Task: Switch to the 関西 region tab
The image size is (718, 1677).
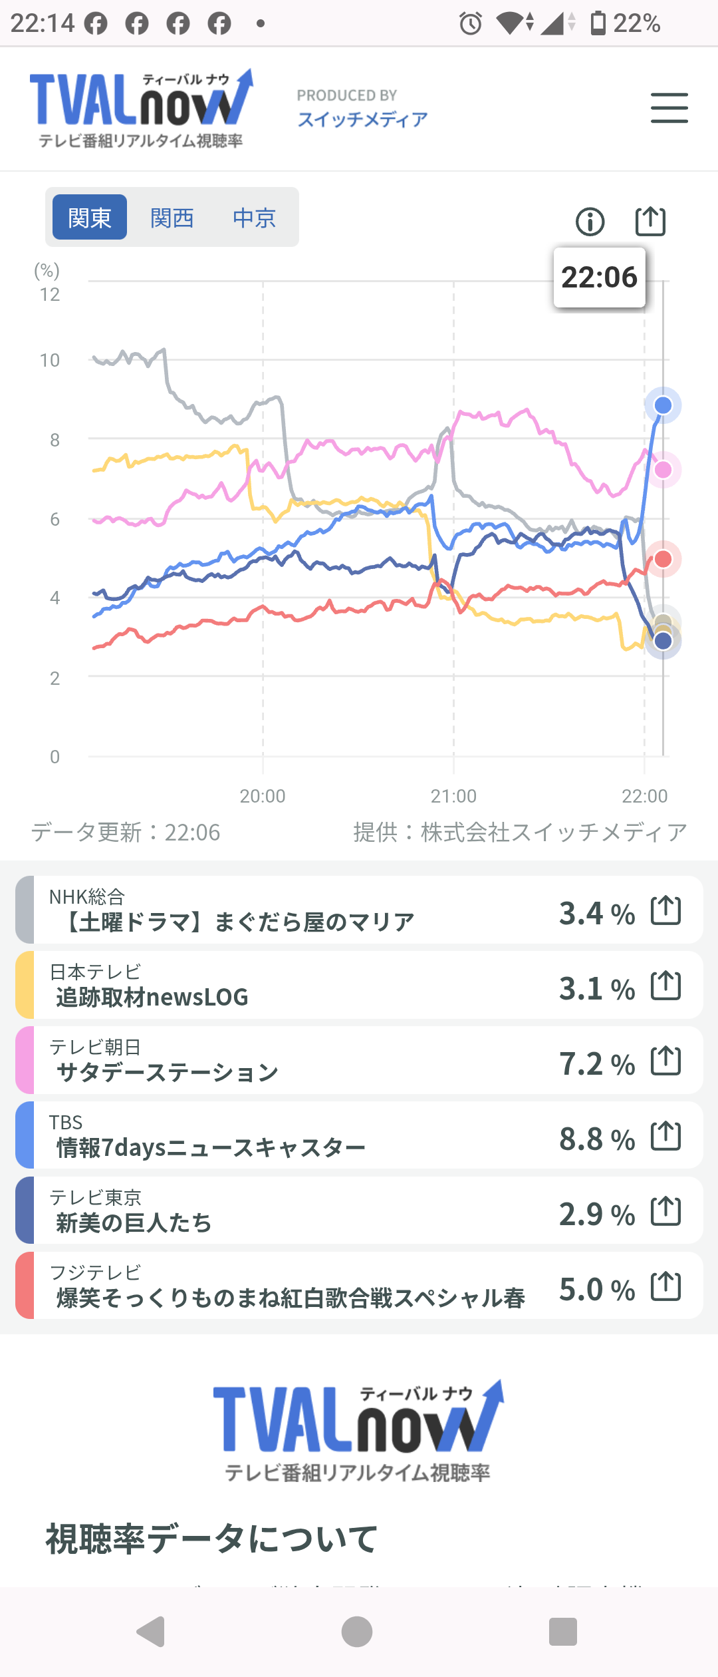Action: tap(172, 218)
